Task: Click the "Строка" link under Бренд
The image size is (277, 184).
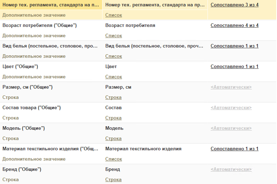Action: click(x=113, y=180)
